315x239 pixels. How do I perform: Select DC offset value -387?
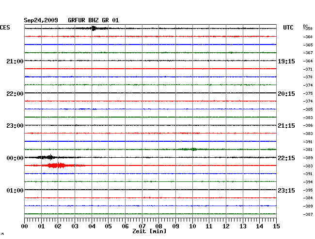[308, 214]
